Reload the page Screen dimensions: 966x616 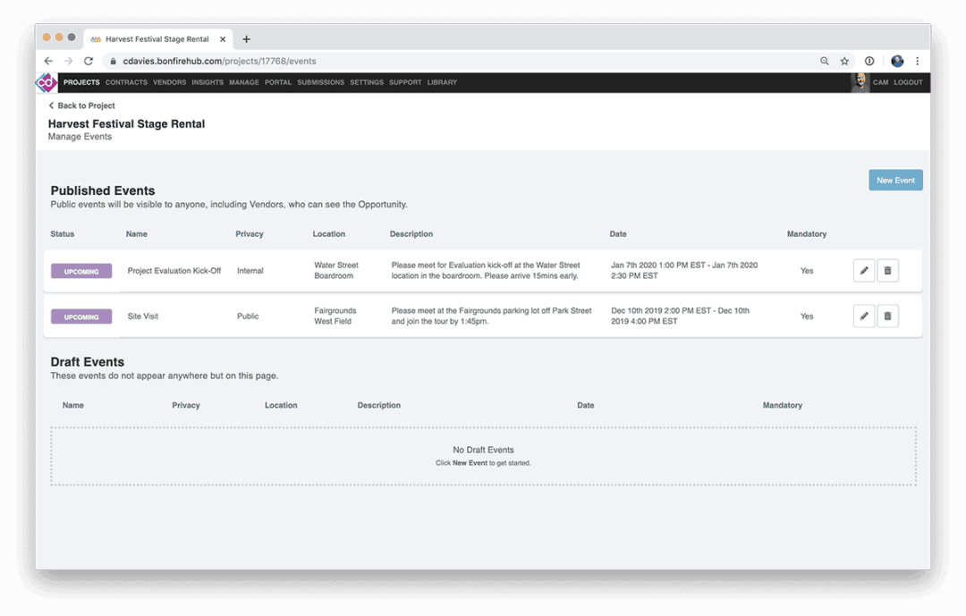[88, 61]
